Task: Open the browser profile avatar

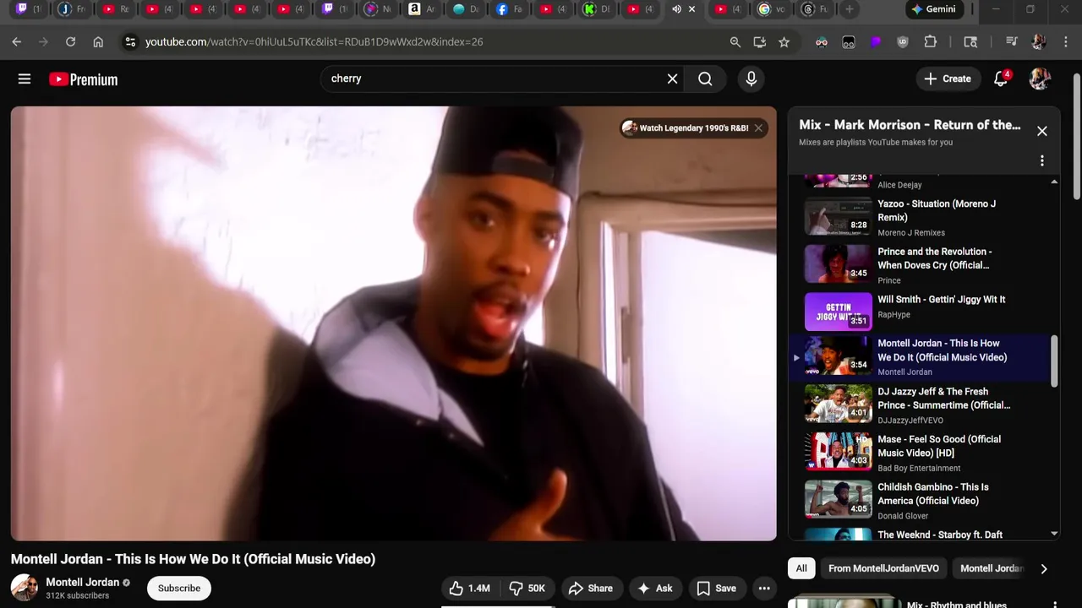Action: click(1039, 41)
